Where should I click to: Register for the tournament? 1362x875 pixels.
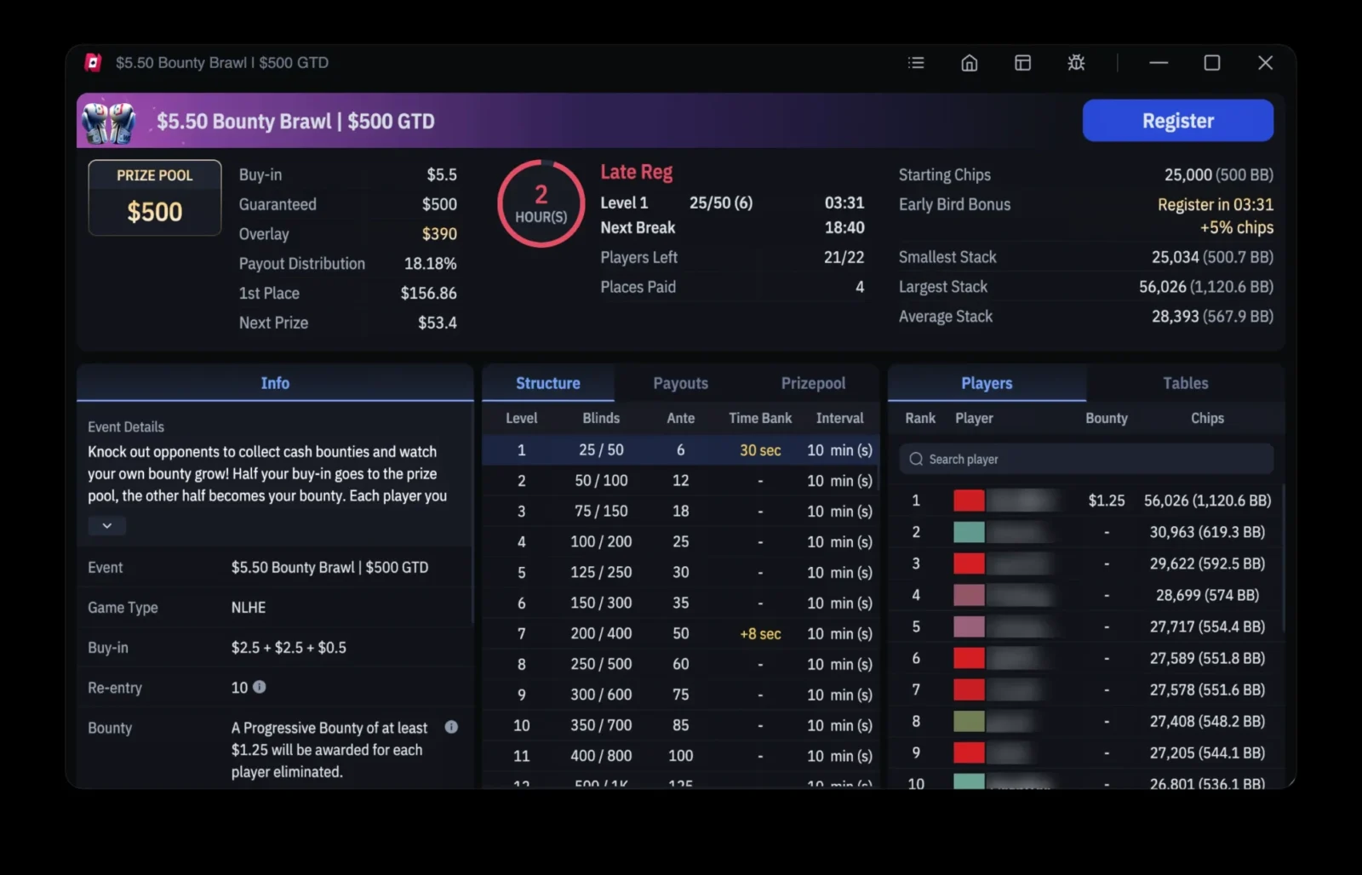coord(1178,121)
